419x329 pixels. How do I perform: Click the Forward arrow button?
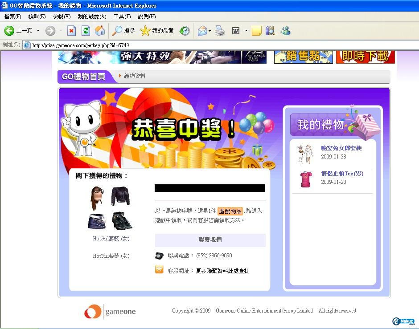pos(50,31)
